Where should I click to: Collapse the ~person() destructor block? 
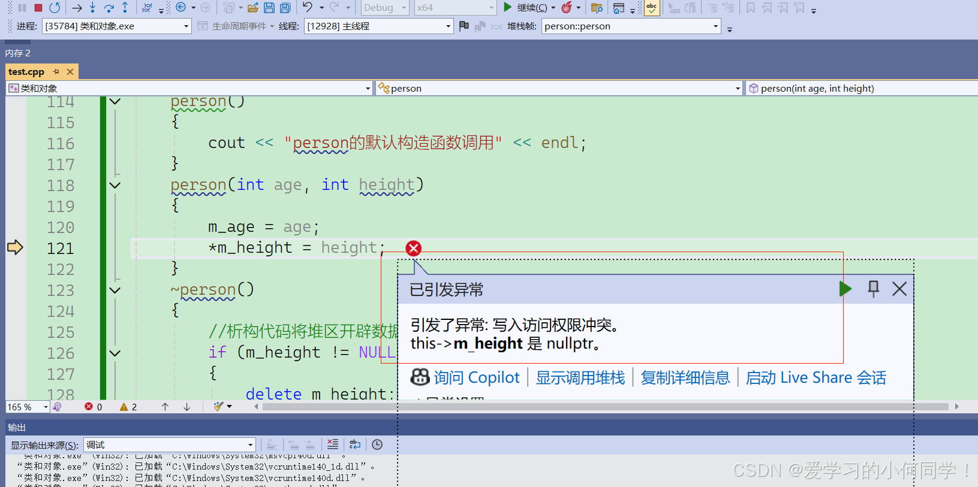115,290
